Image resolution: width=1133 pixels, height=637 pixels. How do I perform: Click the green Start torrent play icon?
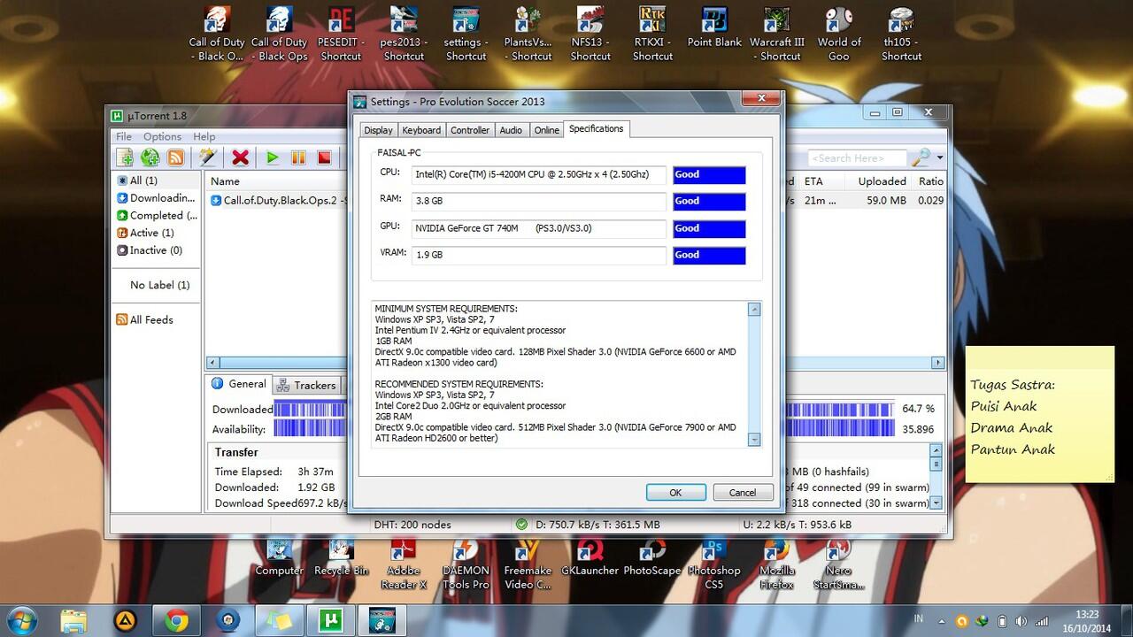(273, 157)
